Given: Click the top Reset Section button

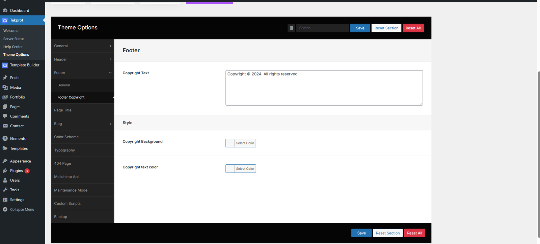Looking at the screenshot, I should coord(386,28).
